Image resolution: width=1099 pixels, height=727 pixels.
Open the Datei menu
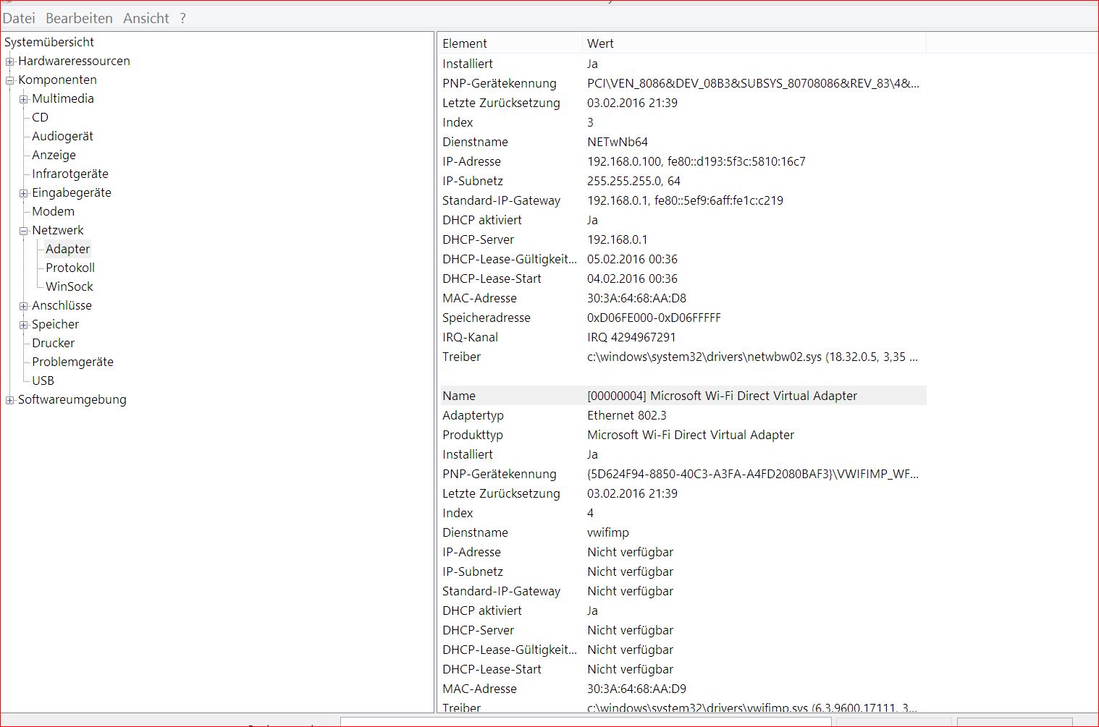click(x=18, y=18)
